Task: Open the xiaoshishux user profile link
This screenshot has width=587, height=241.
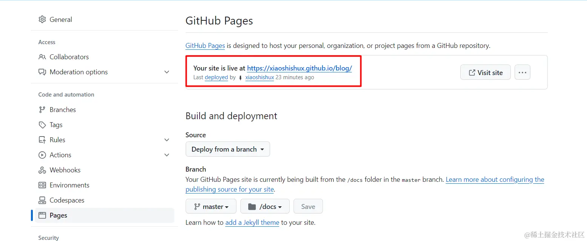Action: point(260,77)
